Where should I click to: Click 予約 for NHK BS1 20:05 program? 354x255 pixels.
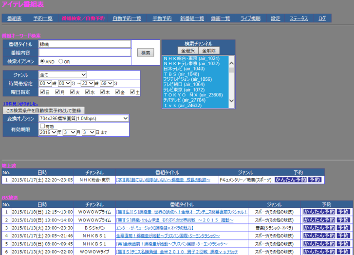[x=343, y=236]
